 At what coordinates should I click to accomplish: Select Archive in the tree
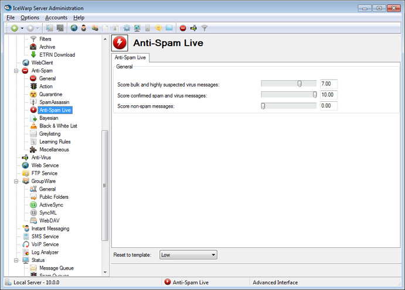pos(47,47)
